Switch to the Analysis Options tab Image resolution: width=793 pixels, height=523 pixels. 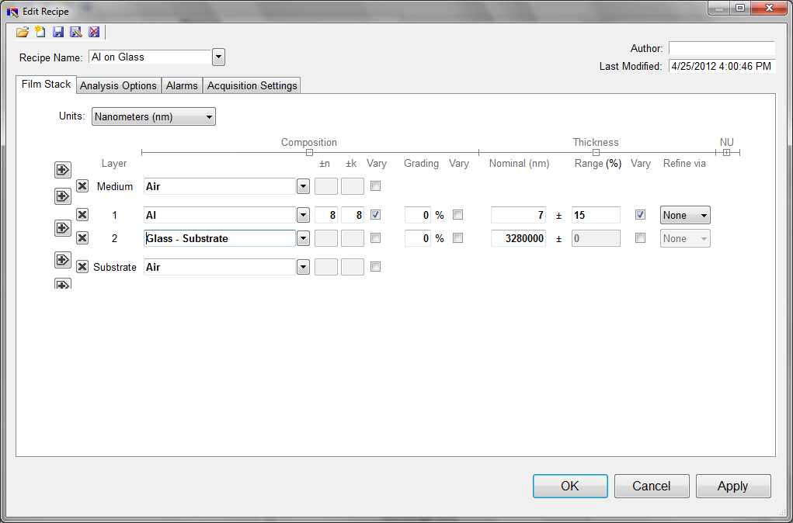click(x=118, y=85)
